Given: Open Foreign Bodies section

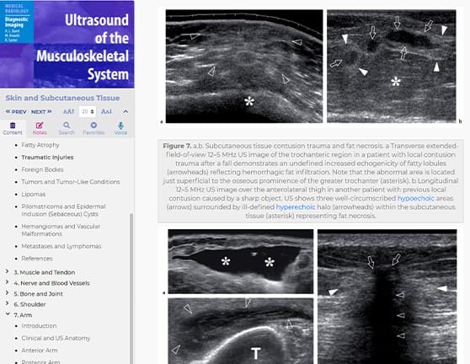Looking at the screenshot, I should click(42, 169).
